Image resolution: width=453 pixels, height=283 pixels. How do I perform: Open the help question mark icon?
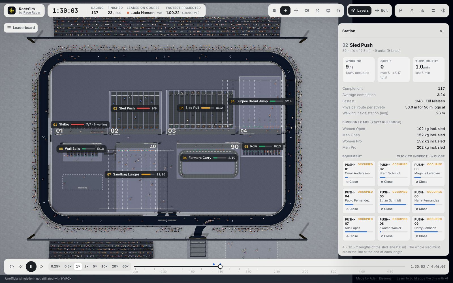tap(443, 10)
